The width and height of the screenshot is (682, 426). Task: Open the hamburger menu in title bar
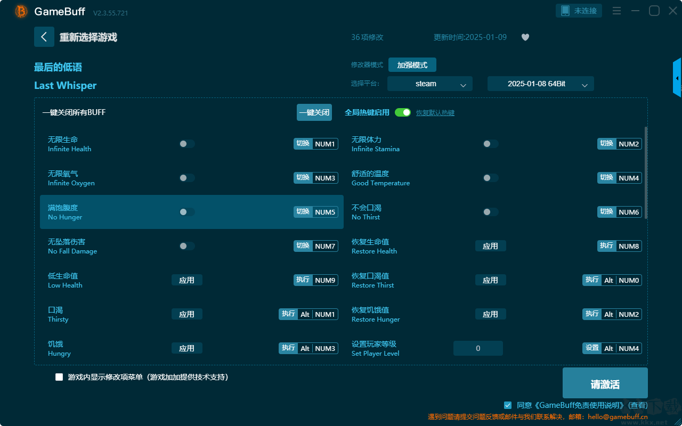(x=616, y=11)
